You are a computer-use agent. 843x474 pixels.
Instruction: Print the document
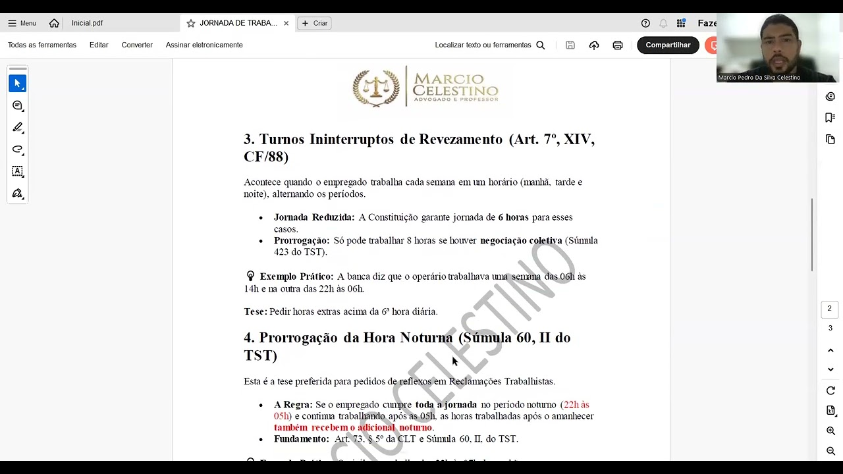618,45
